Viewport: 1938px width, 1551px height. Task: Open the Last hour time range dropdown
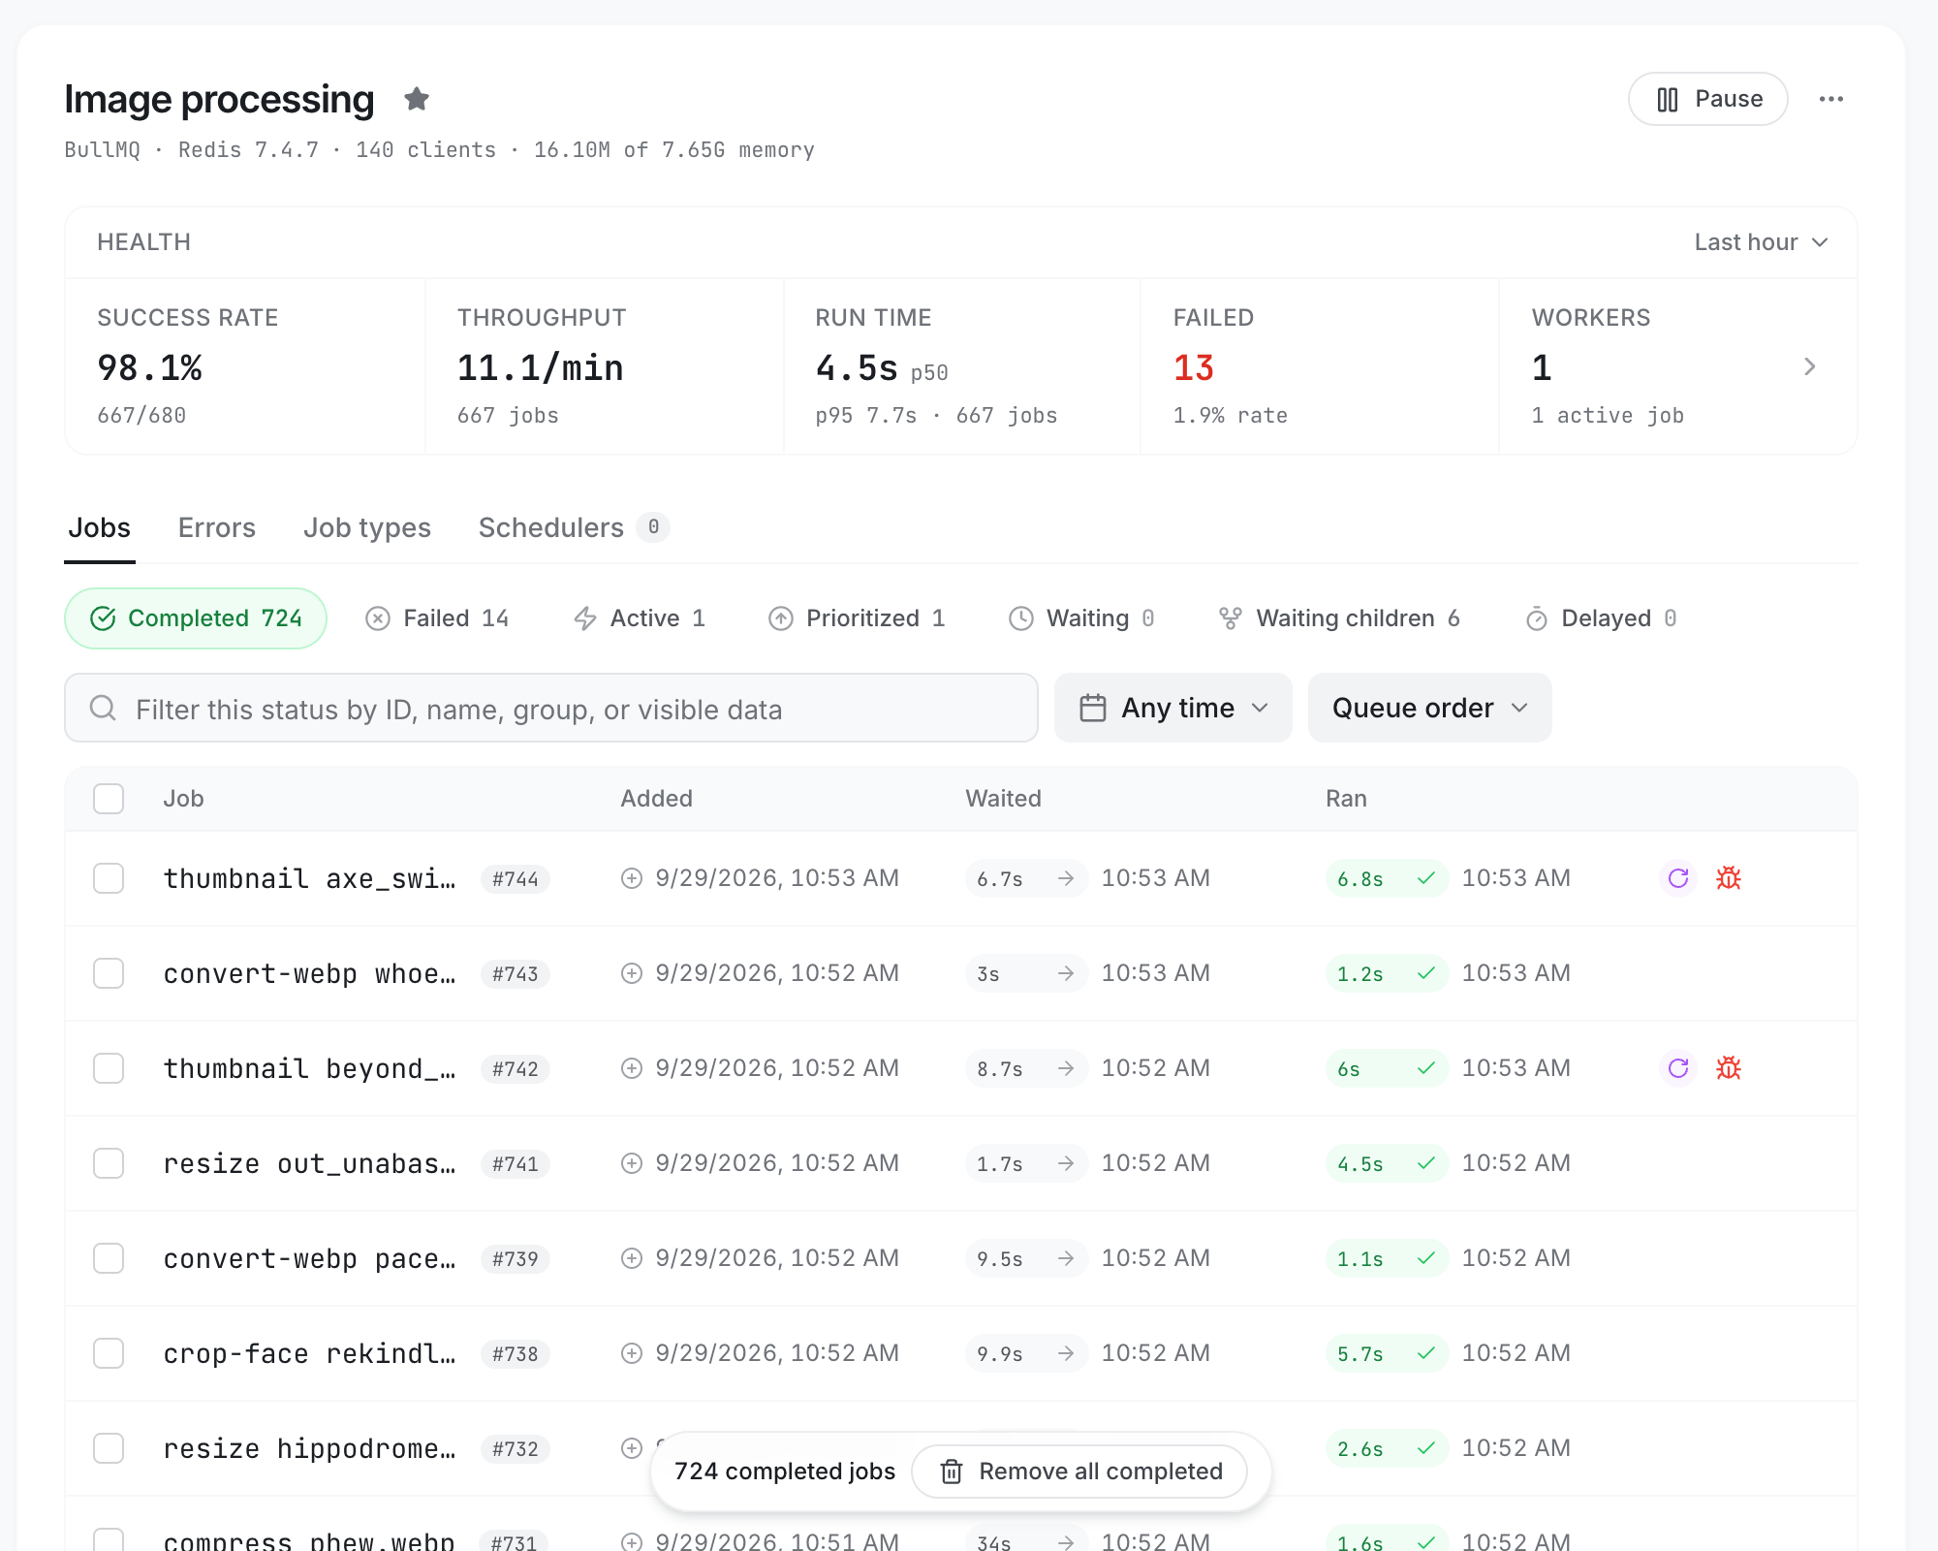(1761, 242)
